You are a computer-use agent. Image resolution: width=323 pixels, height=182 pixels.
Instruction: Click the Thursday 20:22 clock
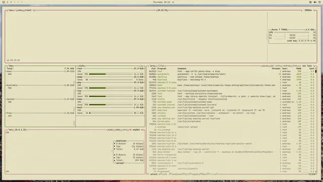pyautogui.click(x=161, y=2)
